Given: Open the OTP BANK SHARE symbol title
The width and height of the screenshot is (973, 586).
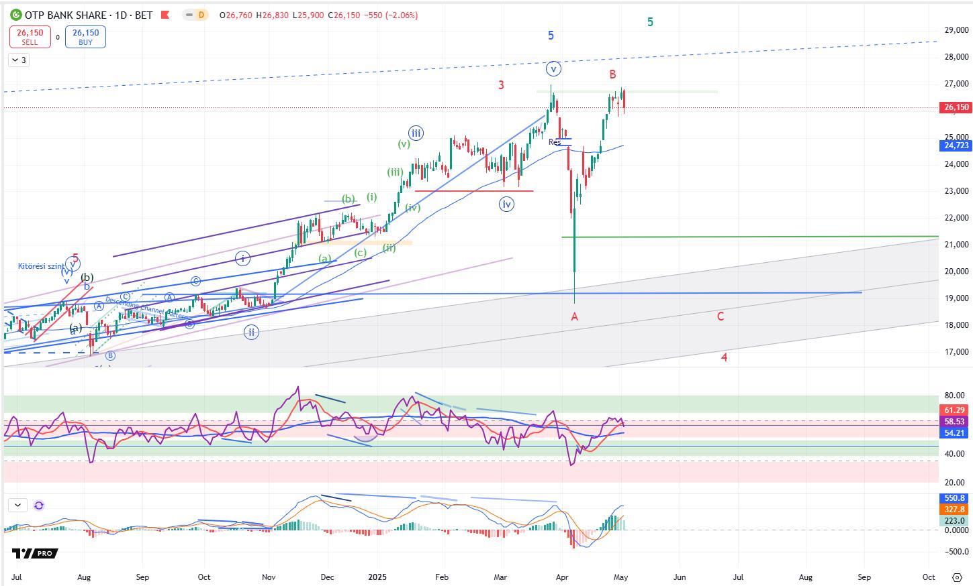Looking at the screenshot, I should pyautogui.click(x=89, y=15).
